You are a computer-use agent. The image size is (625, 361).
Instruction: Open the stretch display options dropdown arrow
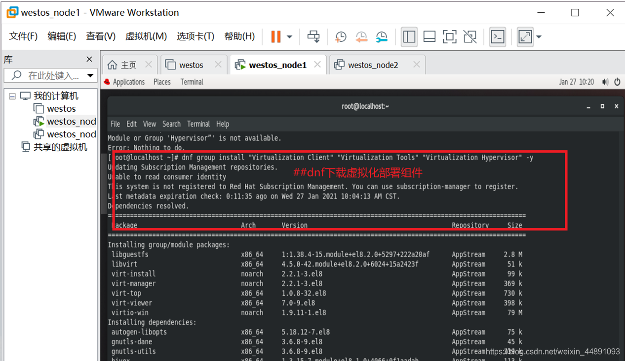539,37
